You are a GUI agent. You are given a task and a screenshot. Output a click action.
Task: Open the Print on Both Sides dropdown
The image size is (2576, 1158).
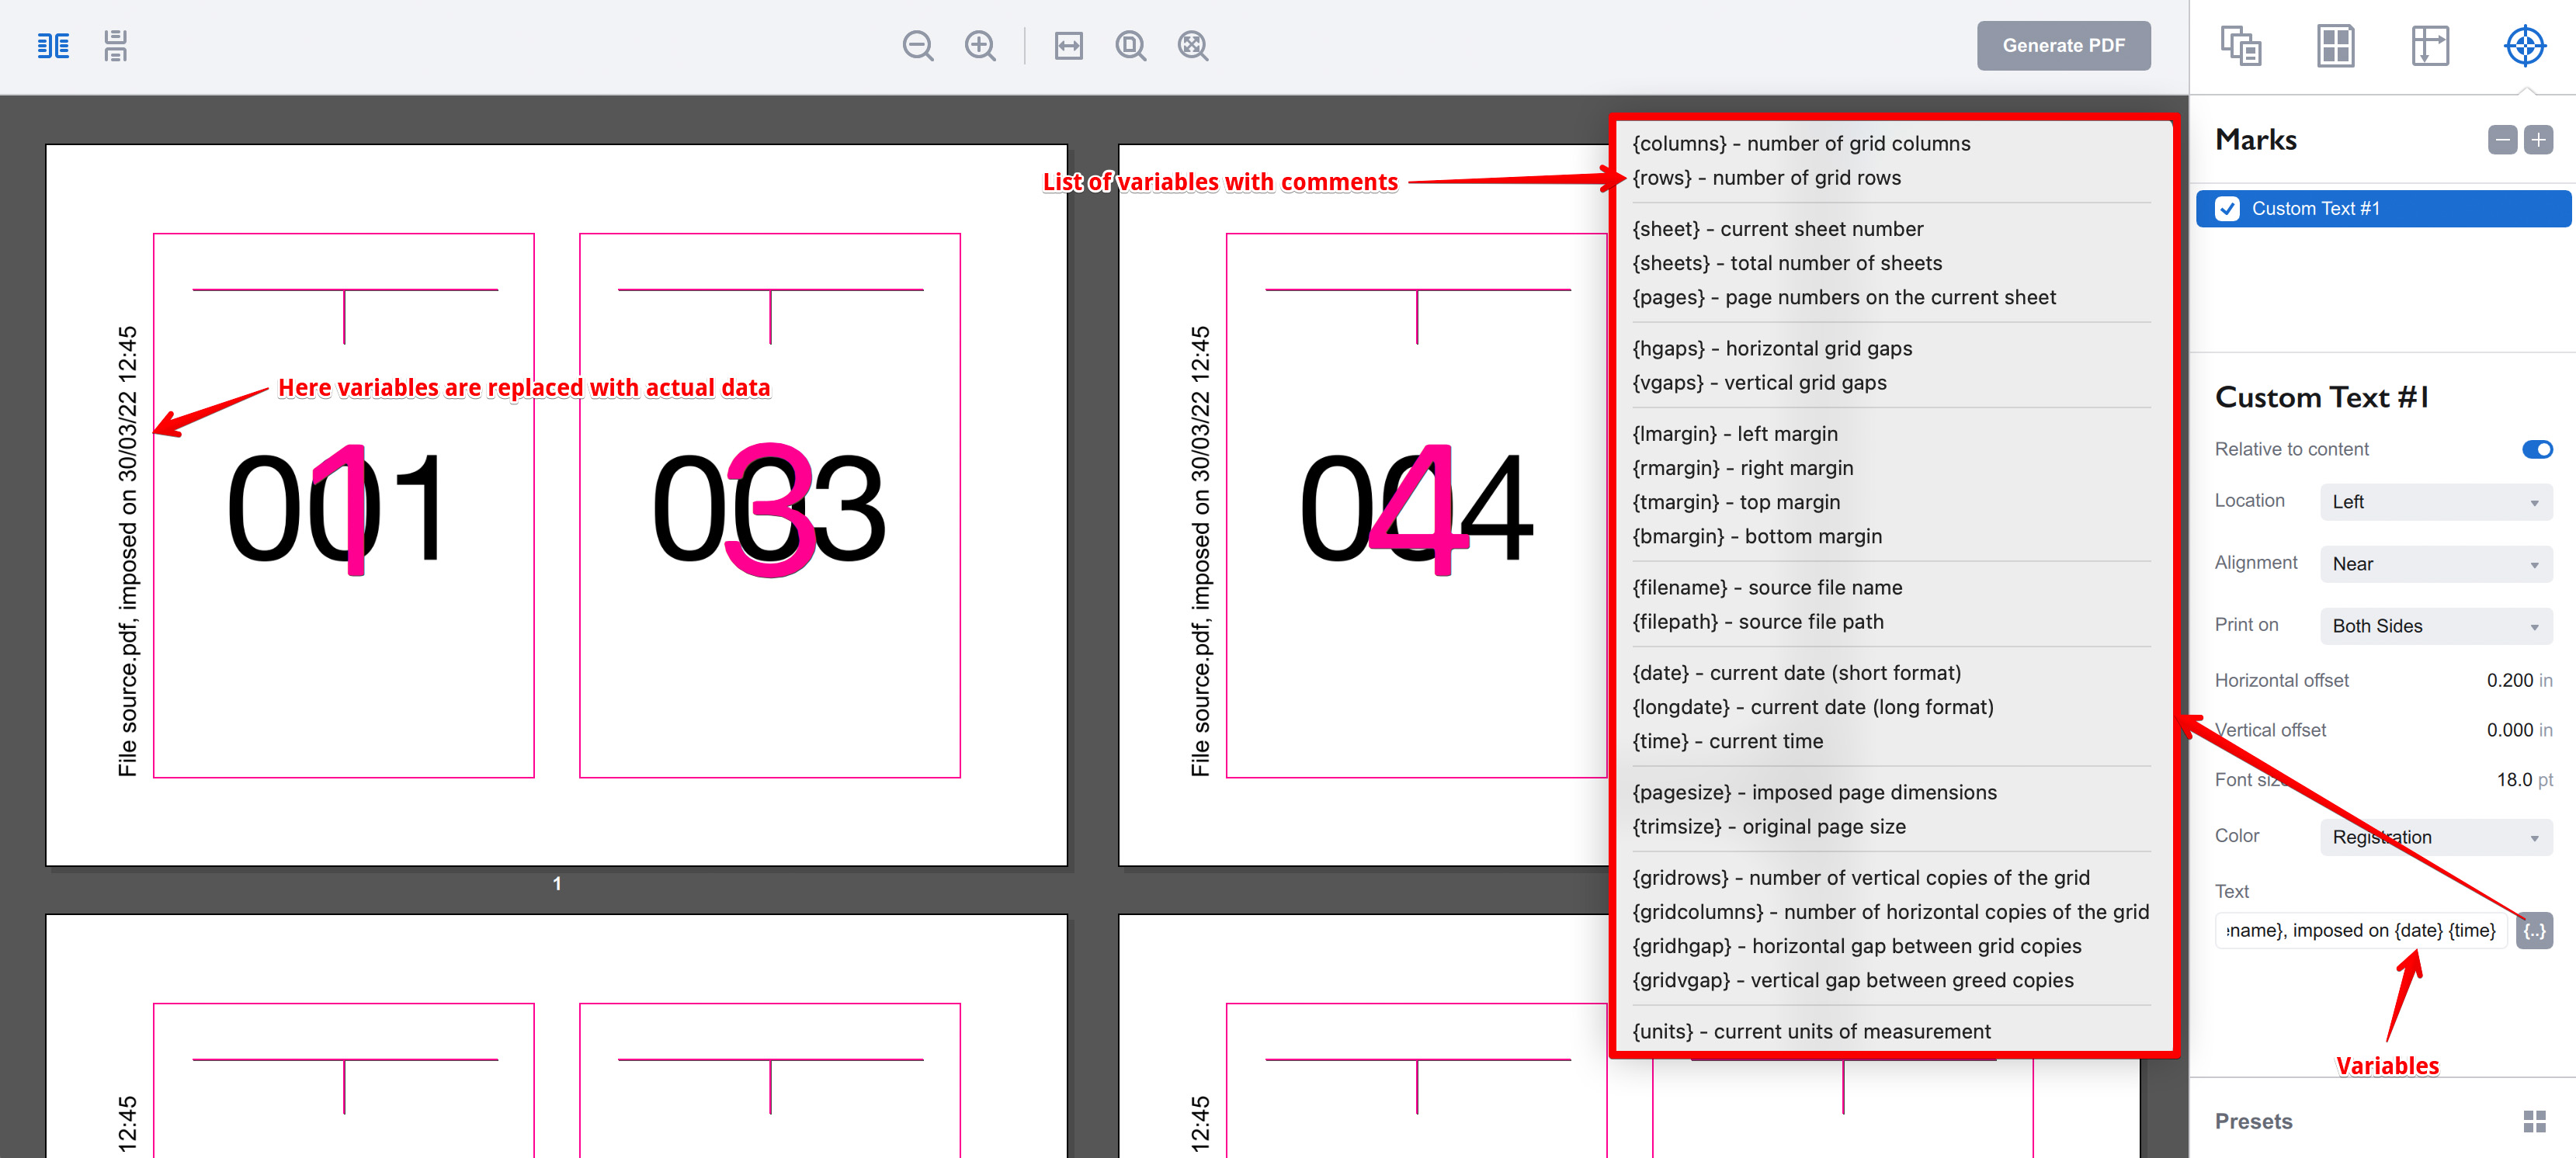[x=2436, y=625]
